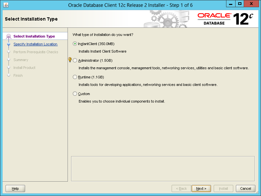Click the Java icon in title bar
This screenshot has height=196, width=261.
(x=6, y=5)
